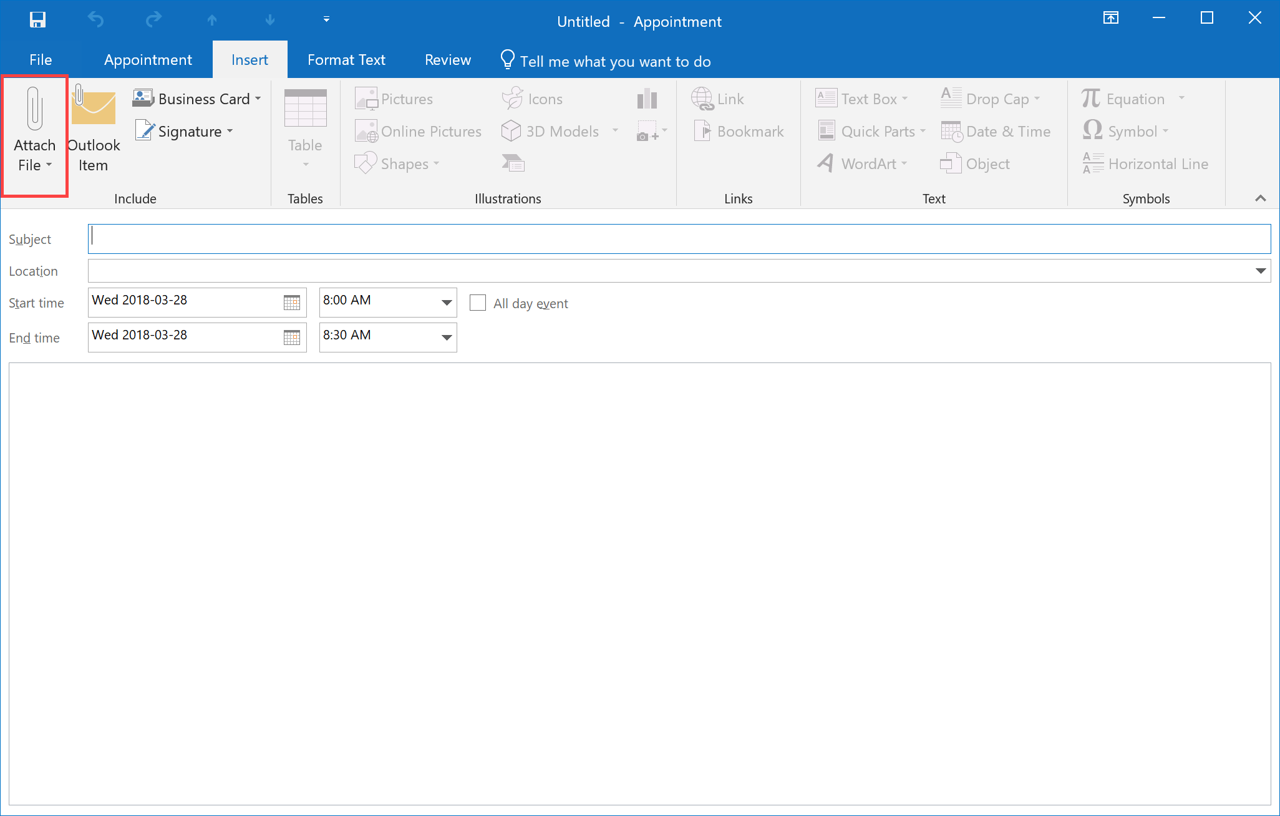Click the Attach File icon
This screenshot has height=816, width=1280.
tap(34, 132)
